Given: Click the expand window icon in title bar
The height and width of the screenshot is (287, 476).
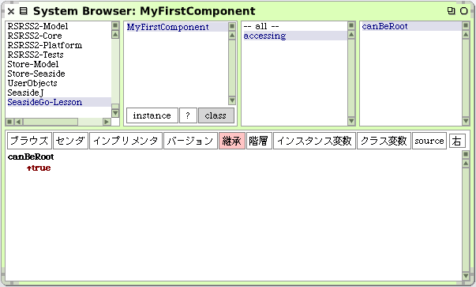Looking at the screenshot, I should coord(452,11).
